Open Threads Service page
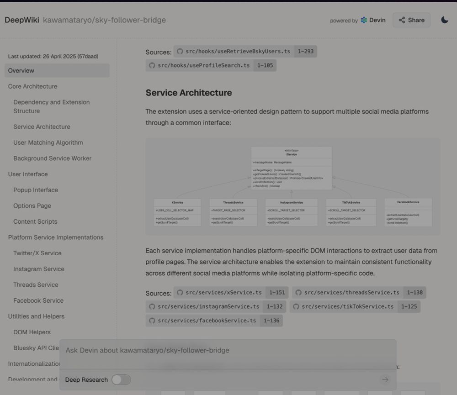 click(x=36, y=284)
